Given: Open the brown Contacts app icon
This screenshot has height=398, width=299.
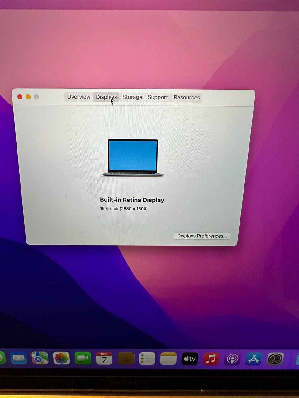Looking at the screenshot, I should [126, 358].
